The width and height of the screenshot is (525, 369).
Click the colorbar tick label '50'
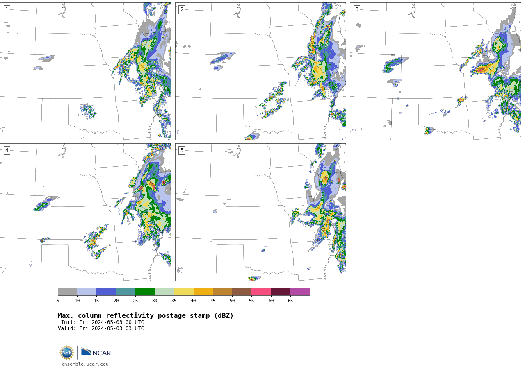click(x=232, y=301)
